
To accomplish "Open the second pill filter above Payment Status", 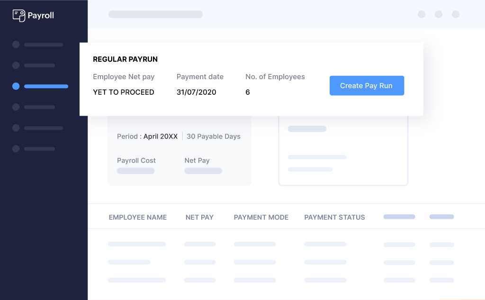I will click(x=441, y=217).
